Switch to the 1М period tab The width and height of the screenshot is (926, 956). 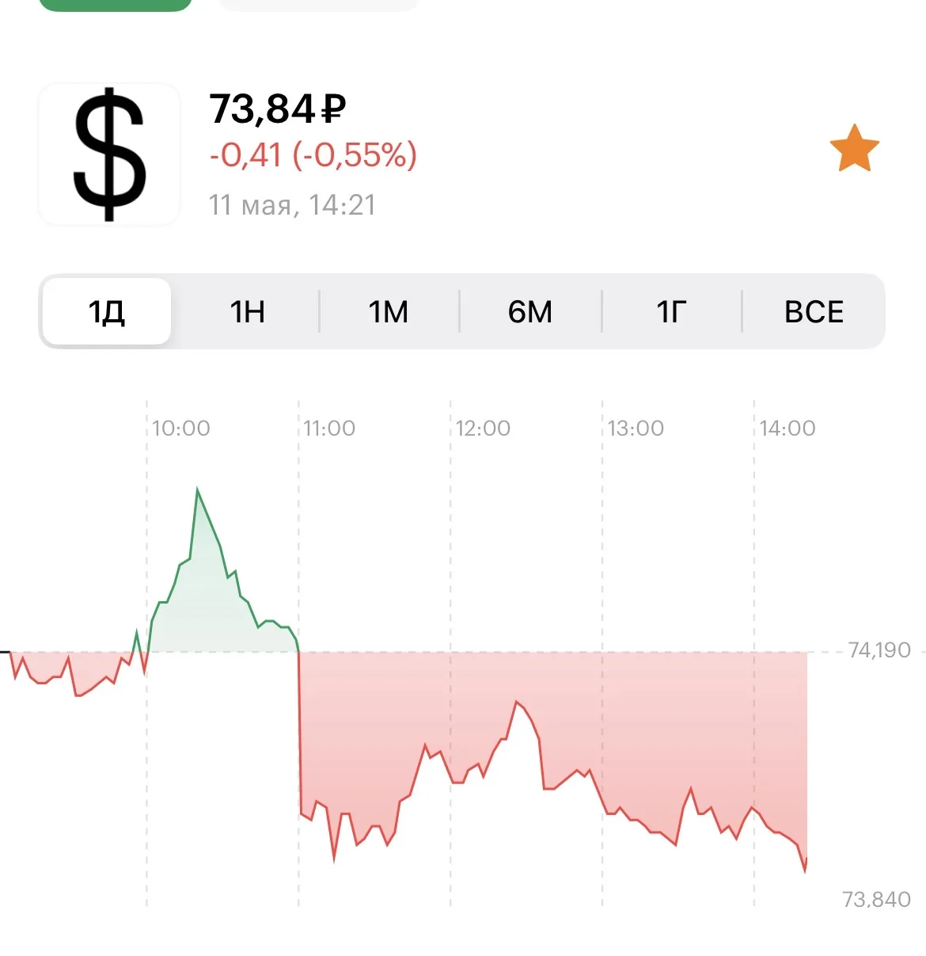(x=389, y=311)
